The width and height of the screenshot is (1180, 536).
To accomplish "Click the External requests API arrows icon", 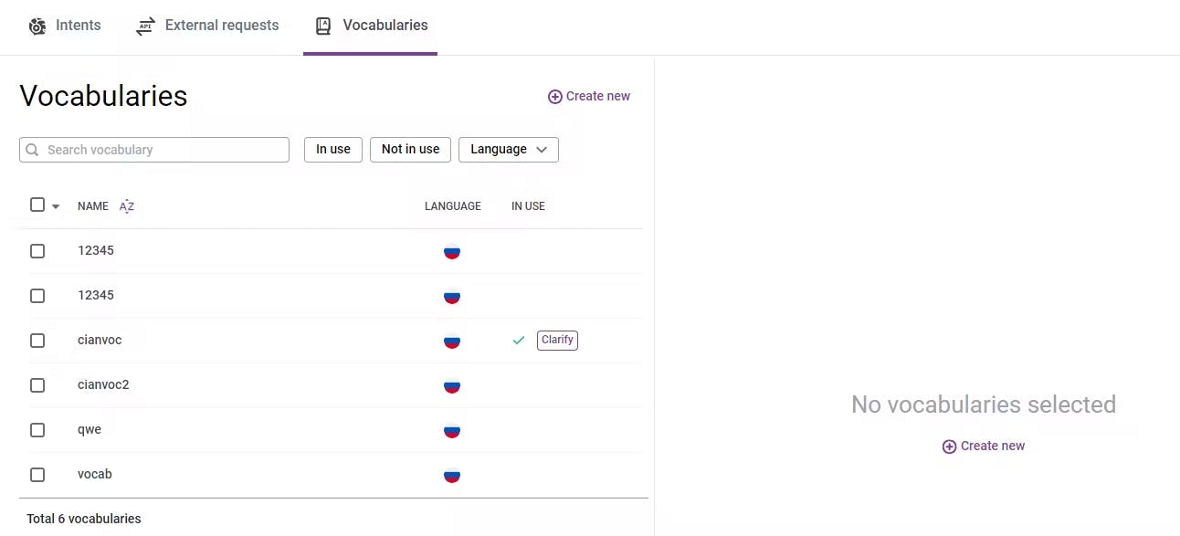I will [145, 26].
